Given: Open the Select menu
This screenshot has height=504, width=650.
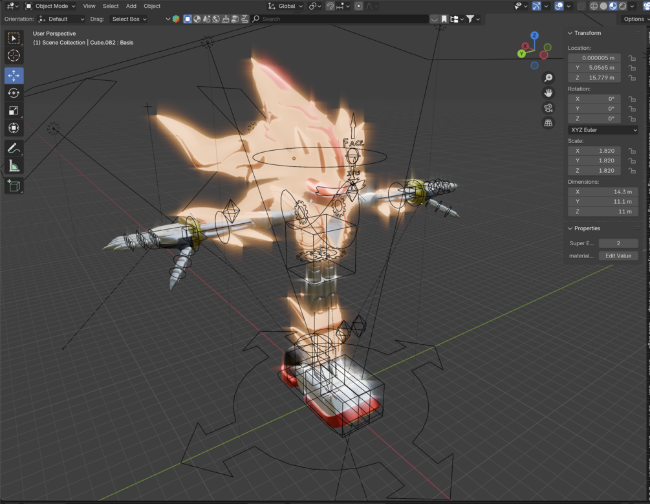Looking at the screenshot, I should pyautogui.click(x=111, y=6).
